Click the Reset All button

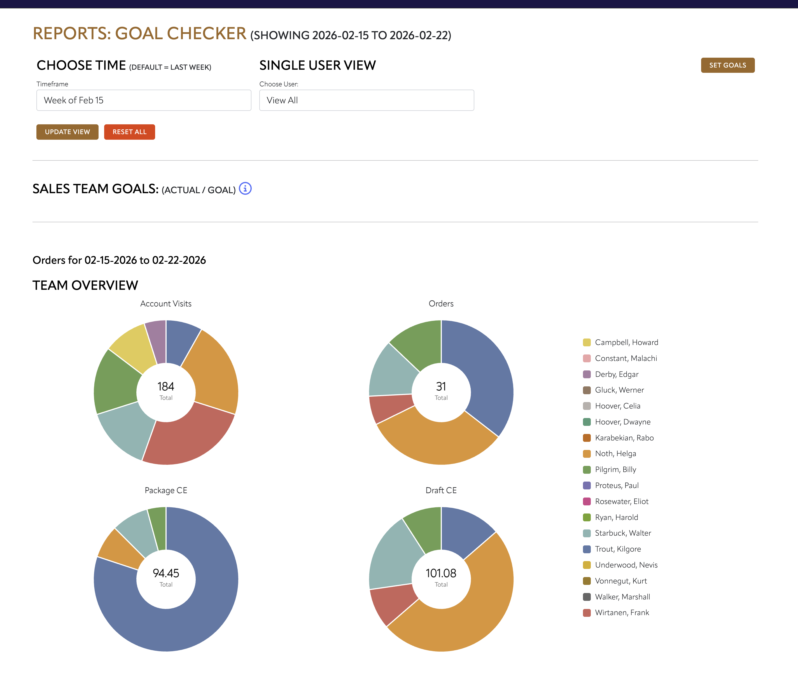point(129,132)
